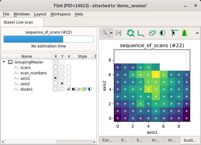This screenshot has width=201, height=145.
Task: Toggle the green peak fitting icon
Action: tap(184, 33)
